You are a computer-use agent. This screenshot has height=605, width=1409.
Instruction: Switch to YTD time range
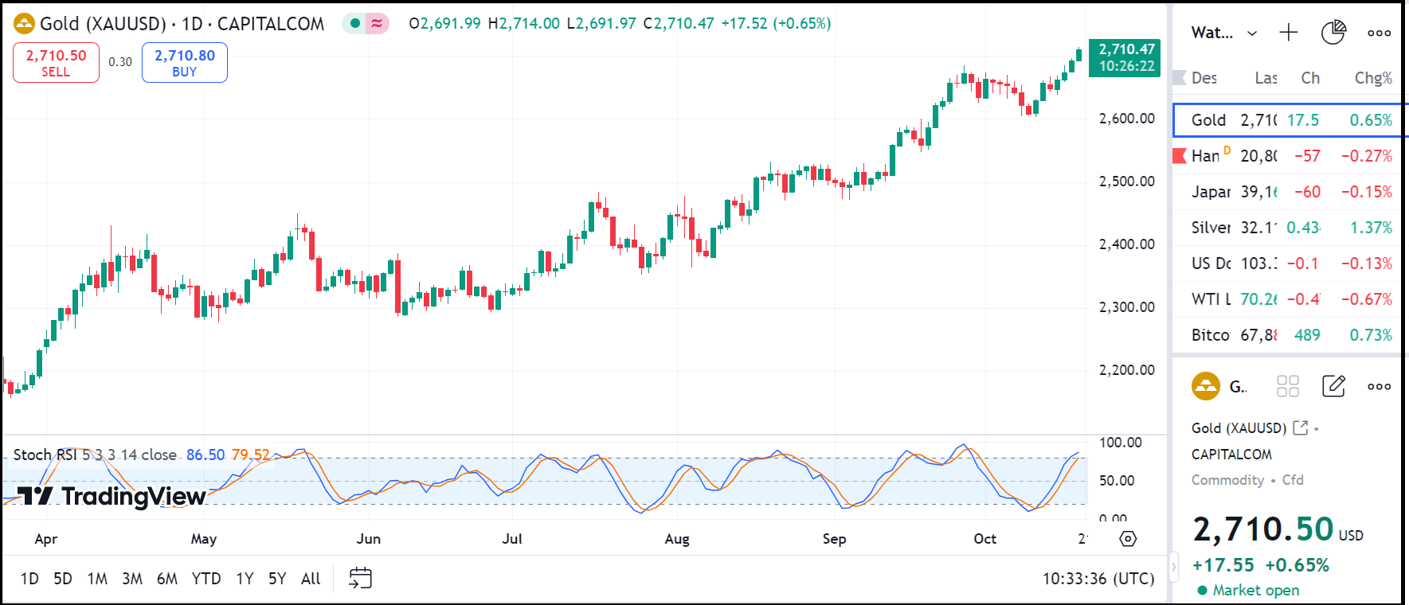[205, 579]
